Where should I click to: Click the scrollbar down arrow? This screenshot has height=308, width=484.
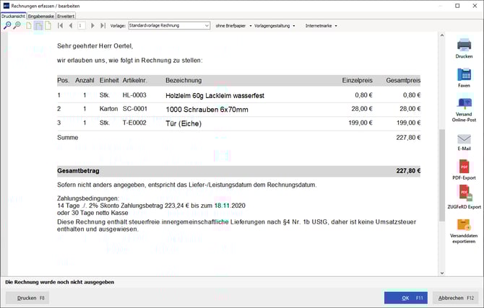point(442,273)
